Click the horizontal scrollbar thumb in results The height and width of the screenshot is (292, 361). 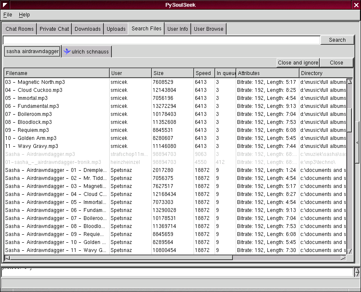click(121, 258)
